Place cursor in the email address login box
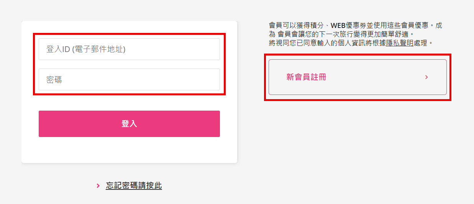The image size is (474, 204). [x=129, y=49]
